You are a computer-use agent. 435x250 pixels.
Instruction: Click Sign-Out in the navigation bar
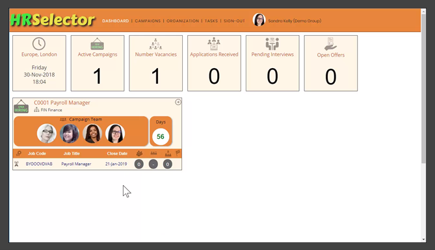click(x=234, y=21)
